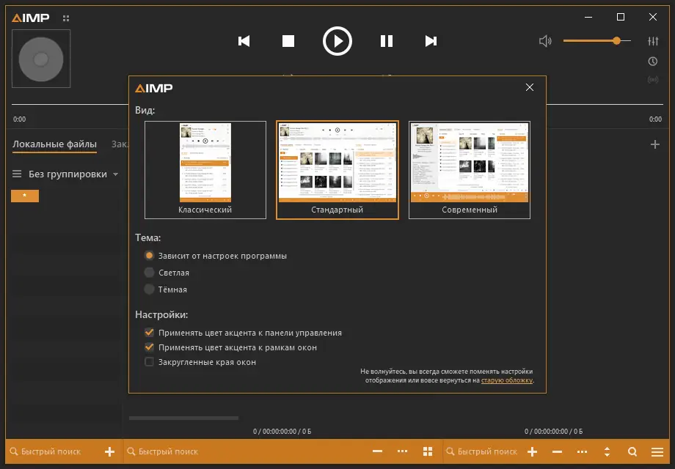The height and width of the screenshot is (469, 675).
Task: Click the left 'Быстрый поиск' search field
Action: click(x=51, y=451)
